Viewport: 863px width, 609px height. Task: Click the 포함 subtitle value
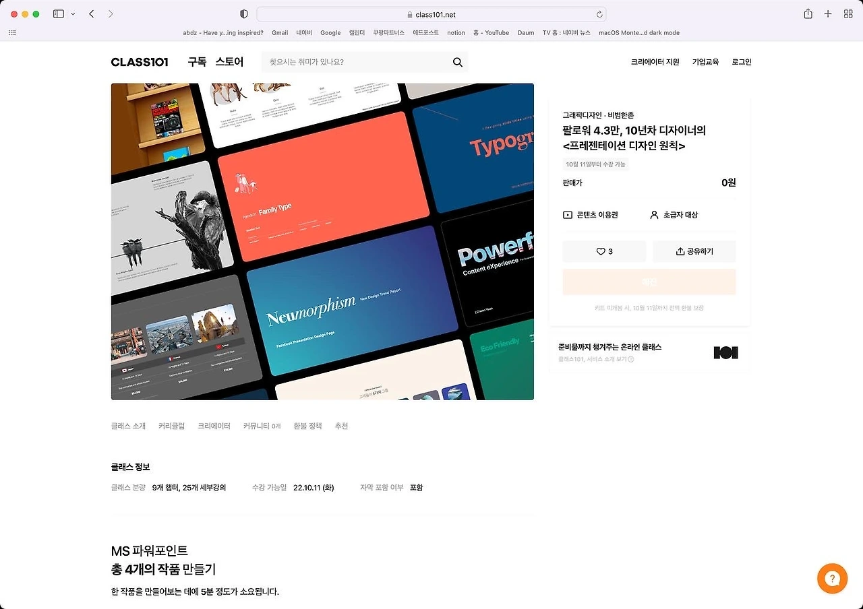click(416, 488)
